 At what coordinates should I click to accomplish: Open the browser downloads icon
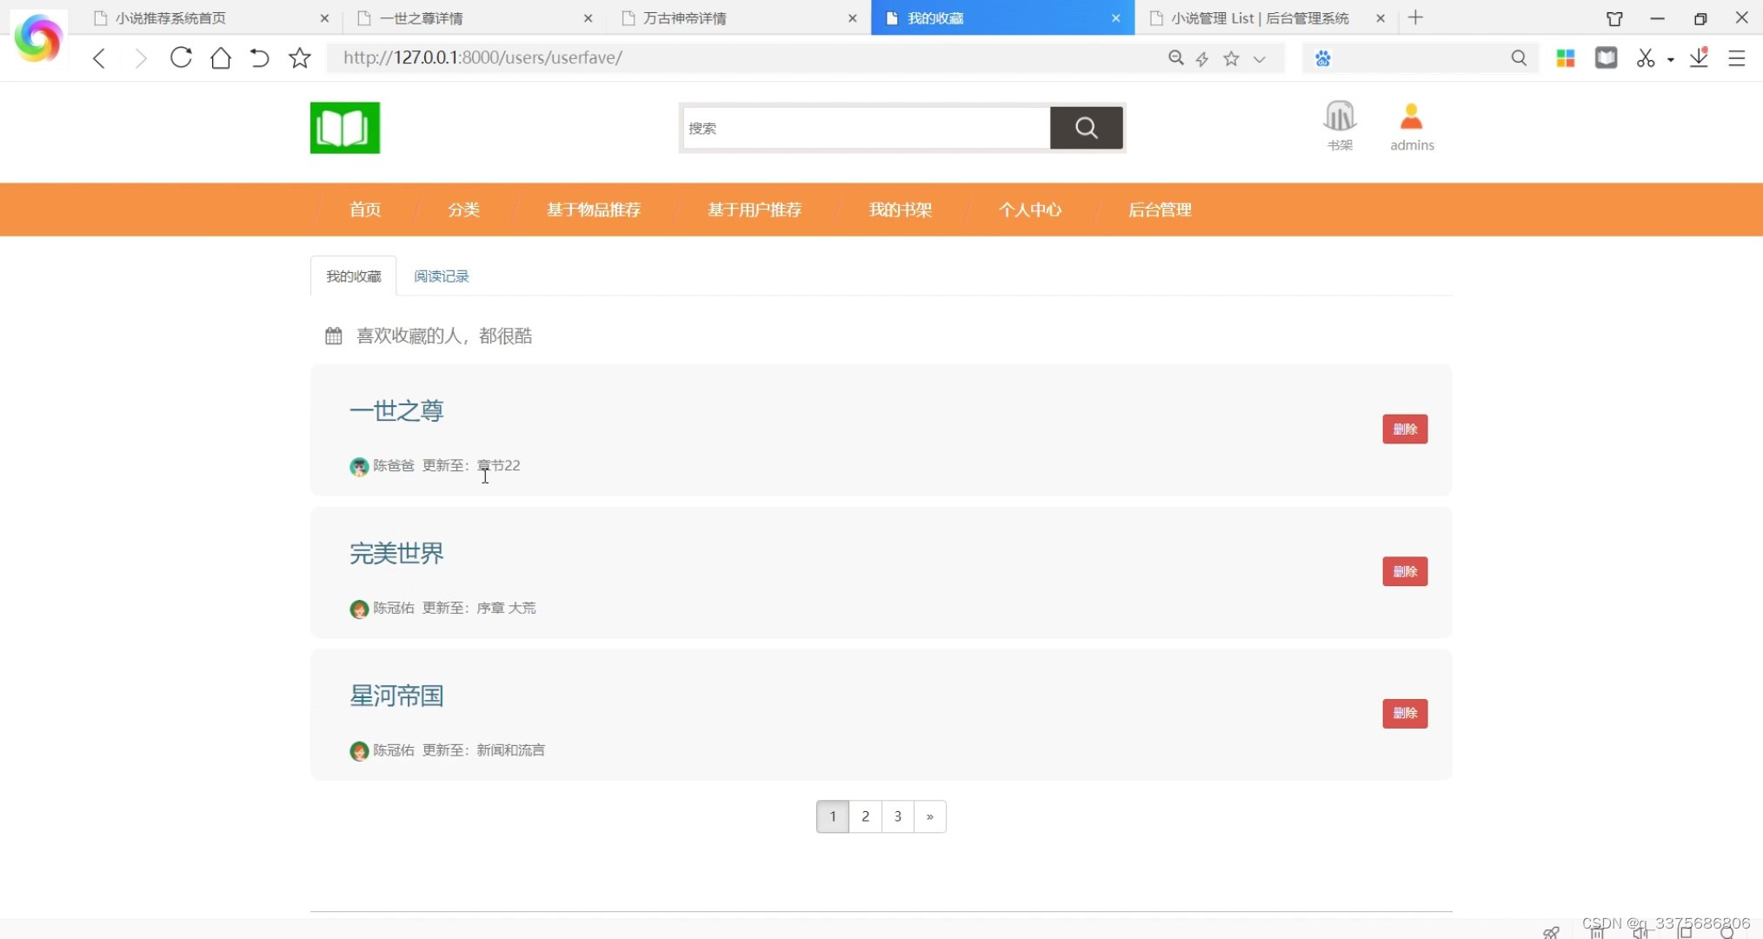pos(1699,58)
